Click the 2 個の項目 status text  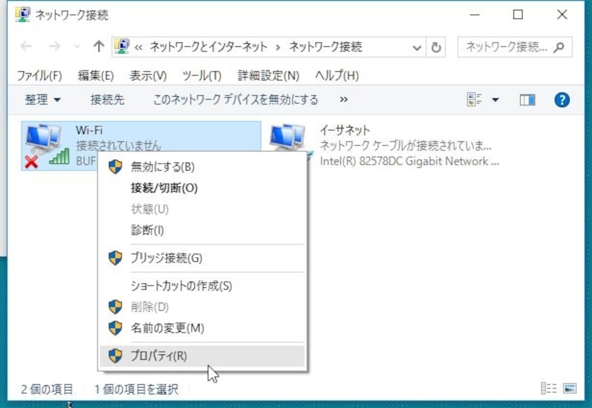pyautogui.click(x=47, y=390)
